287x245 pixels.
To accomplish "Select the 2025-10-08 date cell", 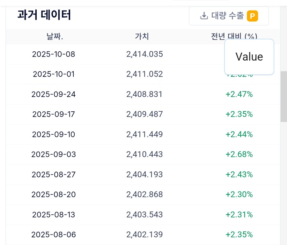I will point(54,54).
